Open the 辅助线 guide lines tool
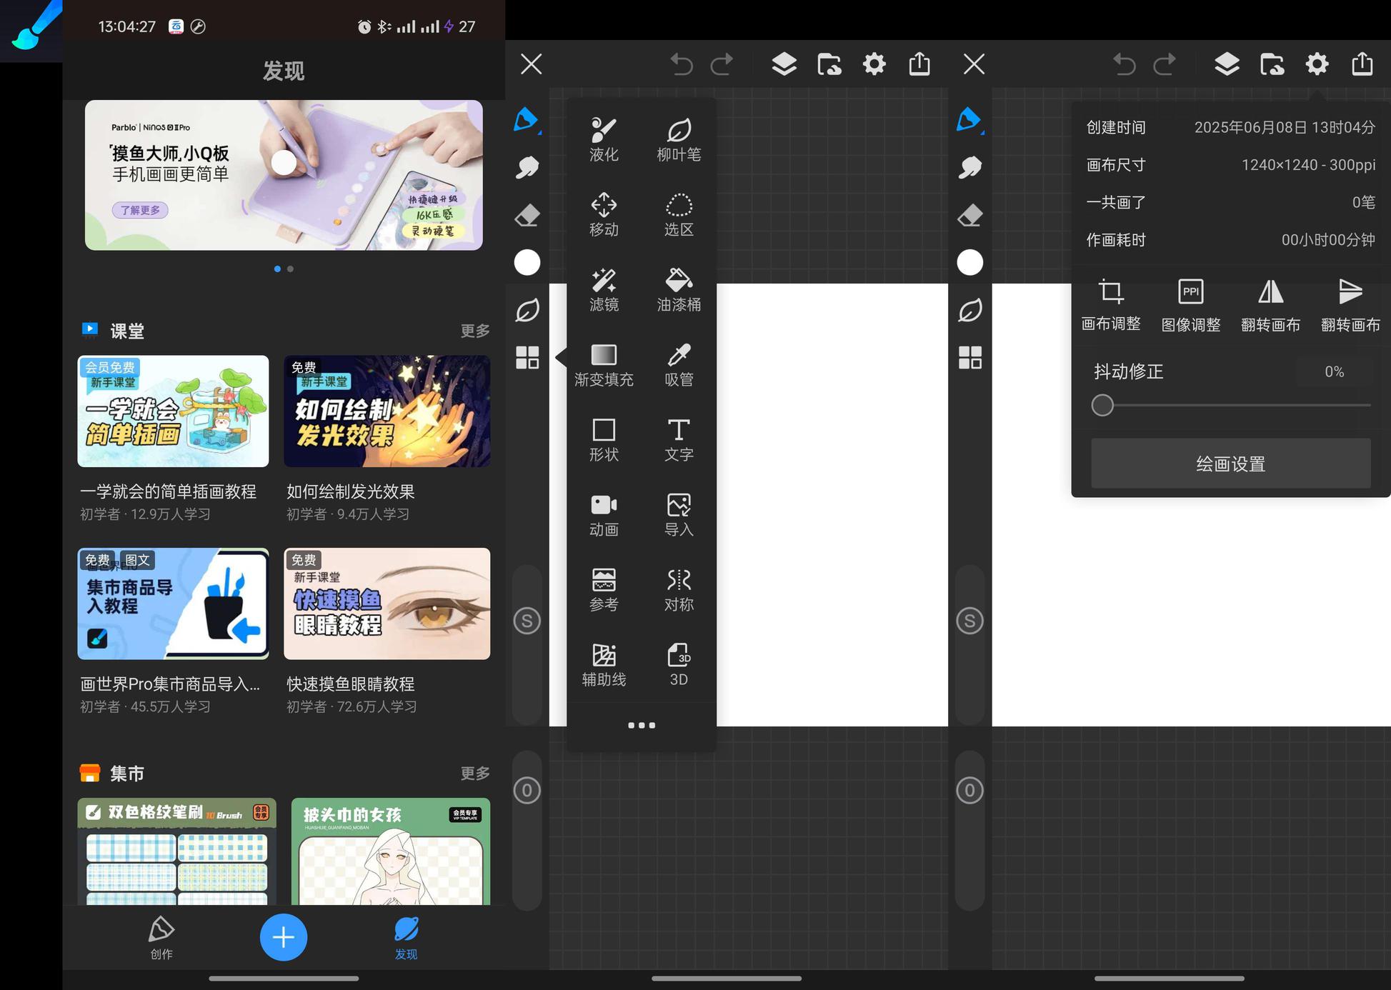The width and height of the screenshot is (1391, 990). [604, 665]
